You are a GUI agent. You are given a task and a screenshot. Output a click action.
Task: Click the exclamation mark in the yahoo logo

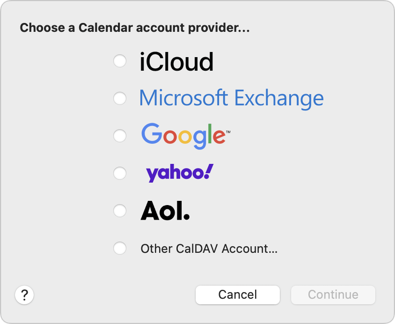pyautogui.click(x=209, y=172)
